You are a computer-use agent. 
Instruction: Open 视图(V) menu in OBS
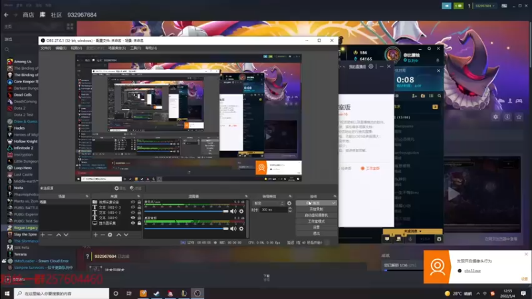tap(76, 48)
